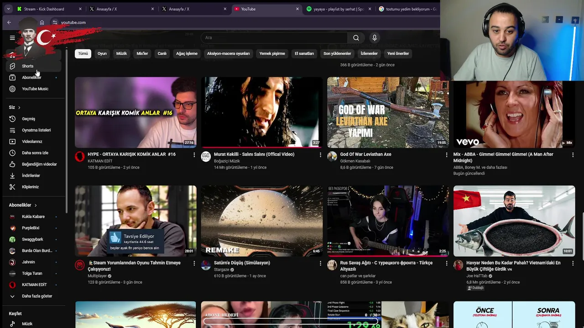Select the Mix'ler filter chip
Image resolution: width=584 pixels, height=328 pixels.
click(142, 54)
